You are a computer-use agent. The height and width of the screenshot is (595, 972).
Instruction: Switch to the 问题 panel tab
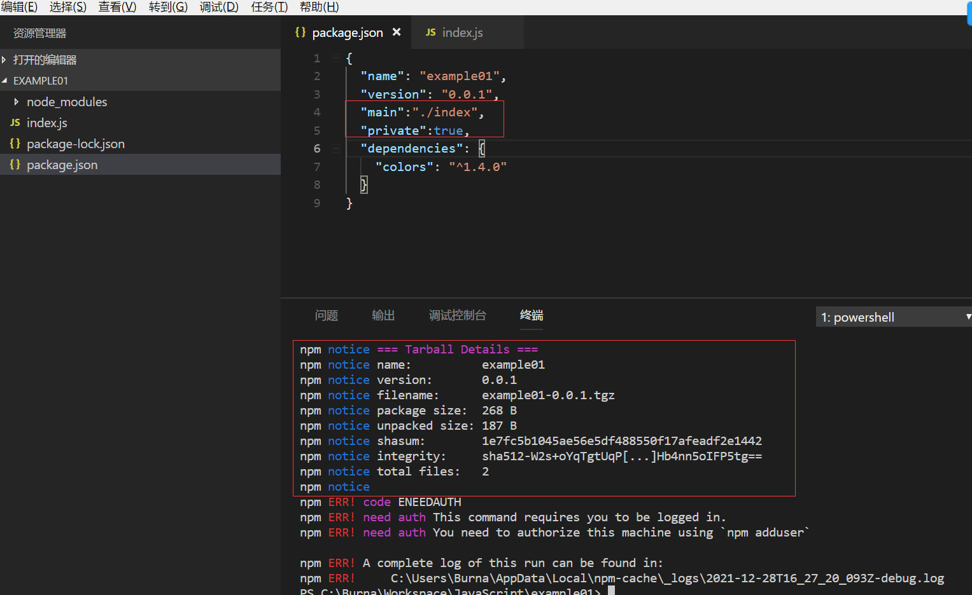click(326, 315)
